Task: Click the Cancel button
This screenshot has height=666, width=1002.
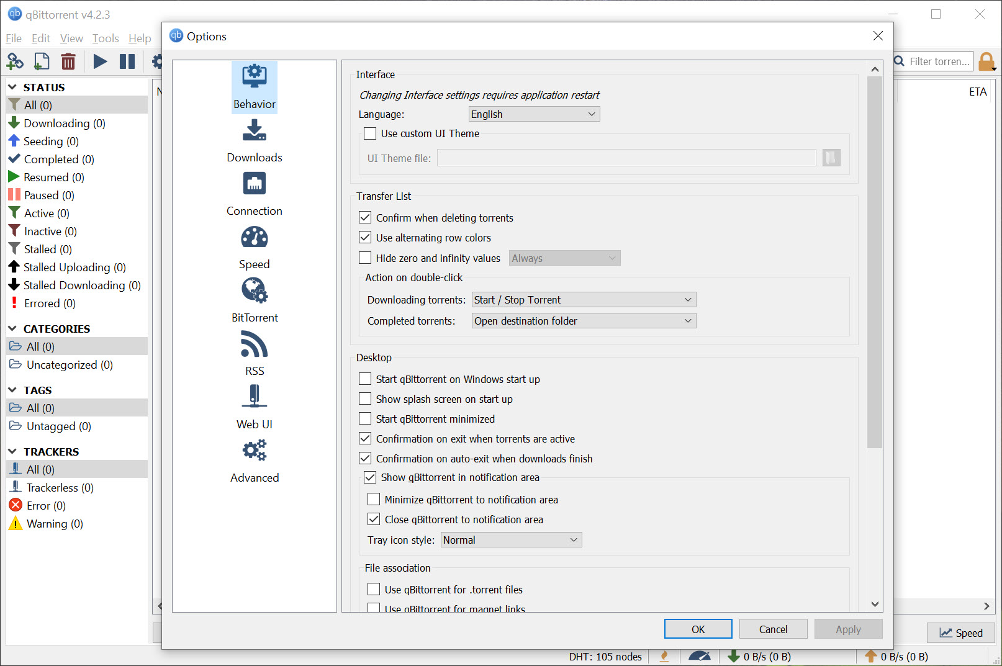Action: coord(774,629)
